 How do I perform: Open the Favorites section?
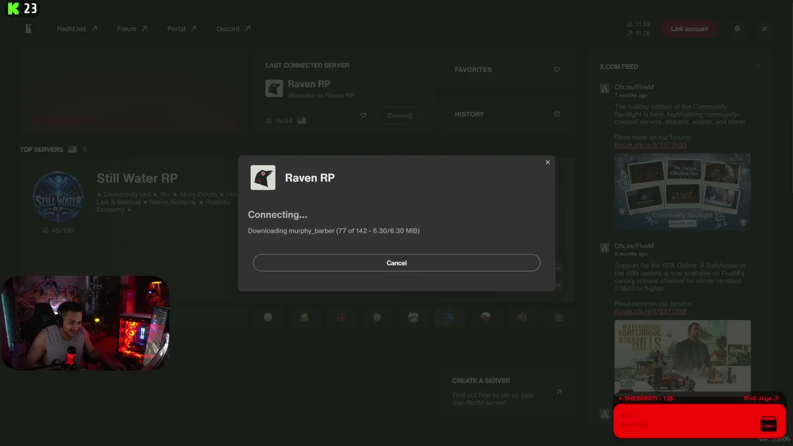pyautogui.click(x=507, y=69)
